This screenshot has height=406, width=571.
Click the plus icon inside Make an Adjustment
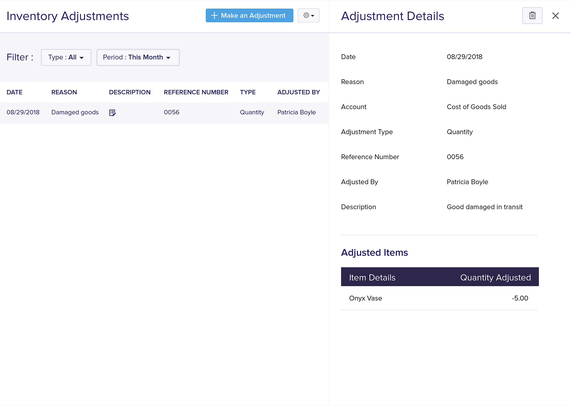pyautogui.click(x=214, y=15)
